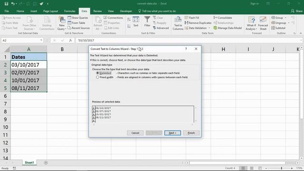
Task: Click From Table icon
Action: pos(69,23)
